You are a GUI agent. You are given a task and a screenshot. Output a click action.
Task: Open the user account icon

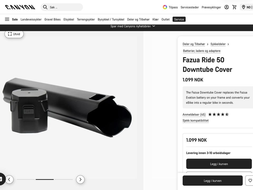226,7
